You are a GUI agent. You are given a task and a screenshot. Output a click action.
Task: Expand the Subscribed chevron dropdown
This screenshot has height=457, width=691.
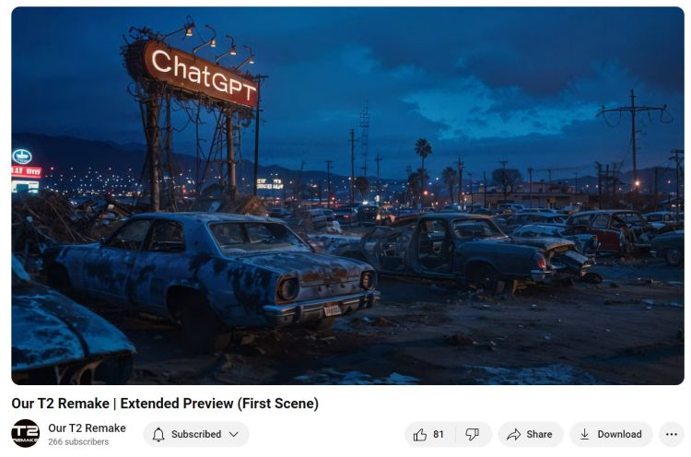[234, 435]
